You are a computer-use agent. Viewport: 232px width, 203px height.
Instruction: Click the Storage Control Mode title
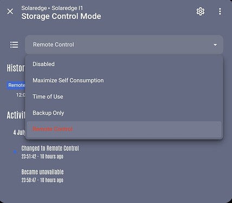point(61,16)
